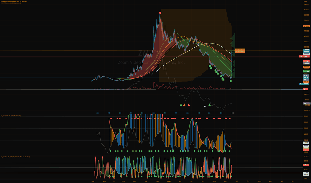Click the pink square marker ending the earnings row
The image size is (311, 183).
233,113
